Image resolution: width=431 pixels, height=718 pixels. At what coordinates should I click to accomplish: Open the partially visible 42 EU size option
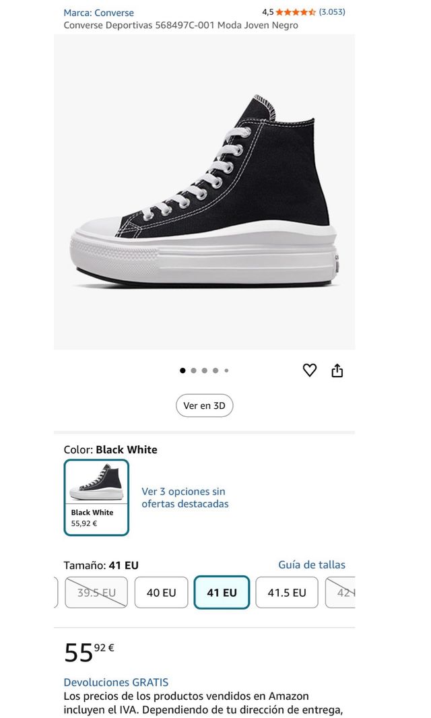tap(345, 592)
